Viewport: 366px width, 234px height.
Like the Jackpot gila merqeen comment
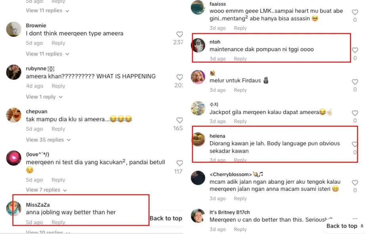(x=355, y=113)
